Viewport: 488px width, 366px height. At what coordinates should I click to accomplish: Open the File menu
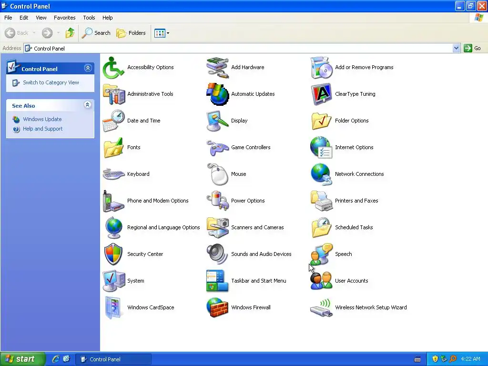point(8,18)
